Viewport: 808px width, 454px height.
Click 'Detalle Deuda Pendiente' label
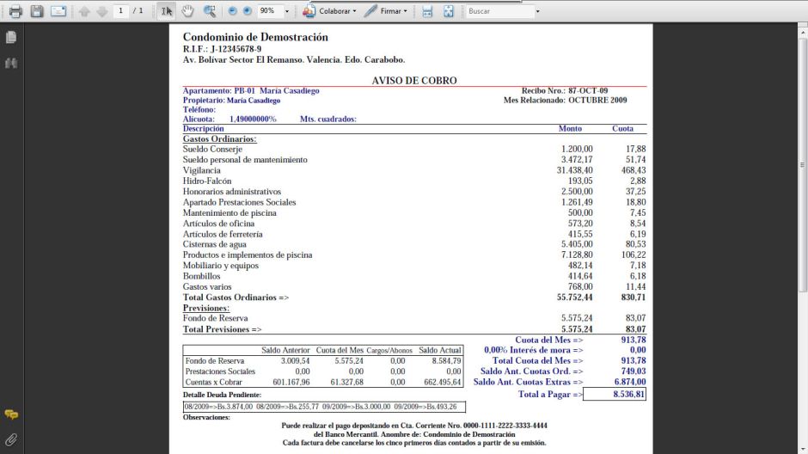pos(222,395)
